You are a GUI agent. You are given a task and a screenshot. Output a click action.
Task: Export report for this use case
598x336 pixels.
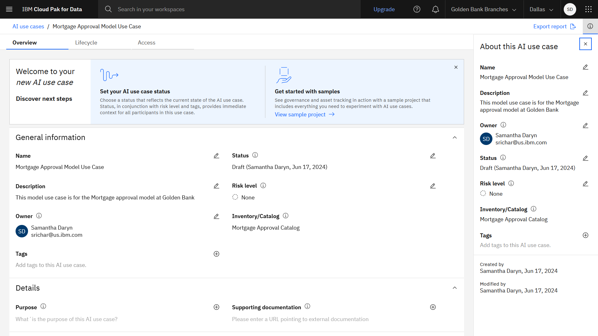point(554,26)
